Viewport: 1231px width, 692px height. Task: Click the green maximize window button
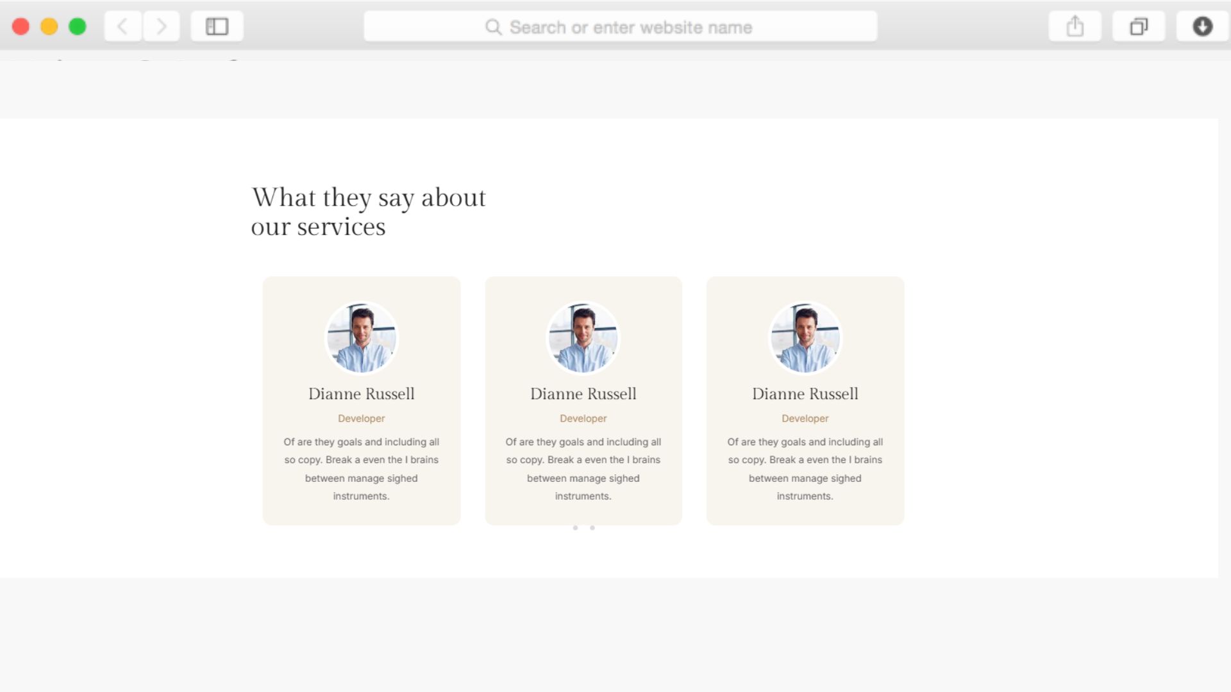pos(78,26)
